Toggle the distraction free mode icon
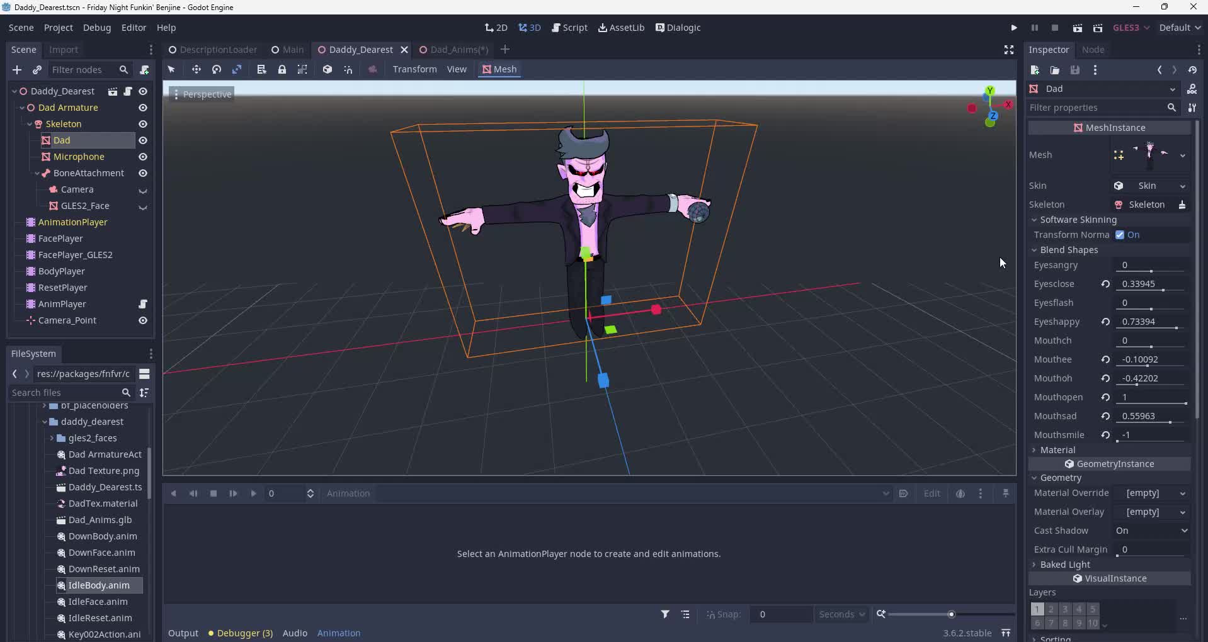Screen dimensions: 1208x642 point(1008,50)
